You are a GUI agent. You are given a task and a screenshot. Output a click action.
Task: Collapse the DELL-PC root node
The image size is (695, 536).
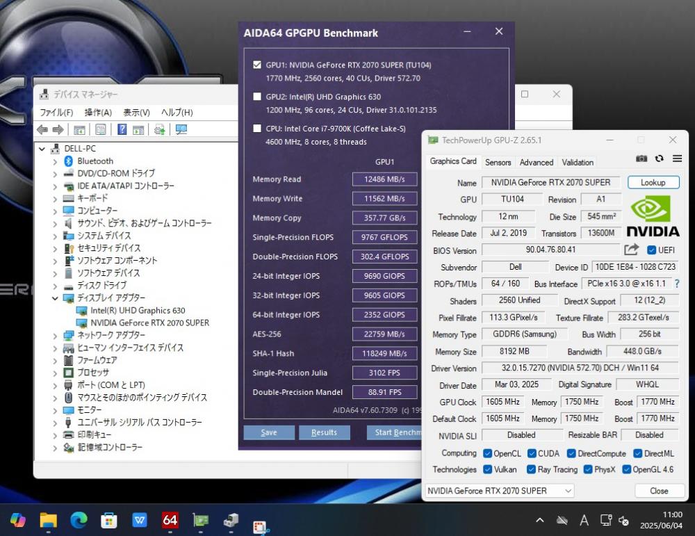point(42,149)
